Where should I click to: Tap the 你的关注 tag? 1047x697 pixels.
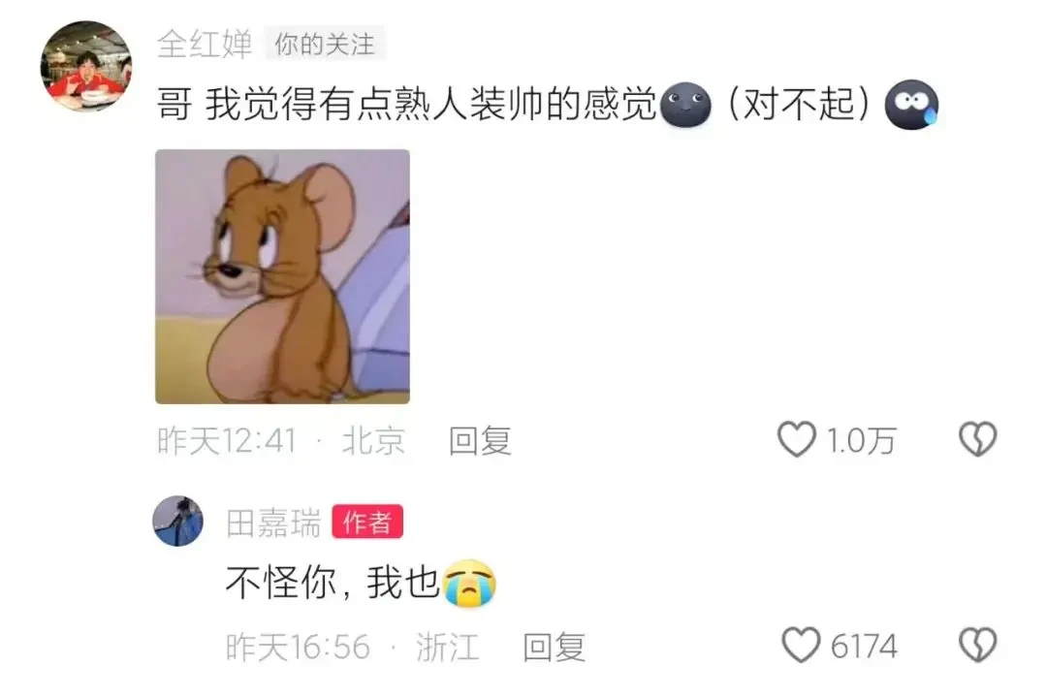(325, 44)
